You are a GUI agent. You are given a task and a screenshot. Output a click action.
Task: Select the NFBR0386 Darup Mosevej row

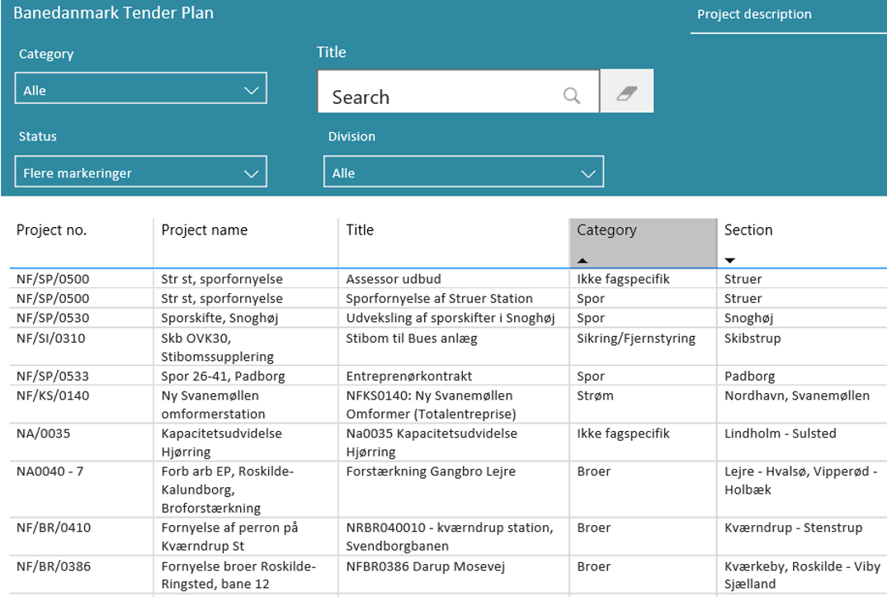[x=425, y=566]
